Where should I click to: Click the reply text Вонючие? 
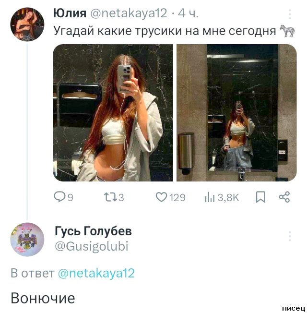(x=43, y=298)
